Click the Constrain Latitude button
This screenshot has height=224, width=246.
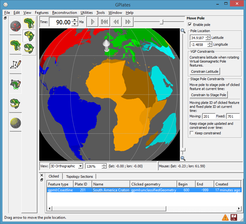(x=205, y=71)
